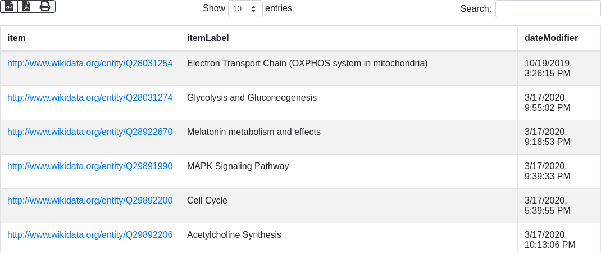Sort by the itemLabel column header
Screen dimensions: 601x253
click(x=348, y=38)
